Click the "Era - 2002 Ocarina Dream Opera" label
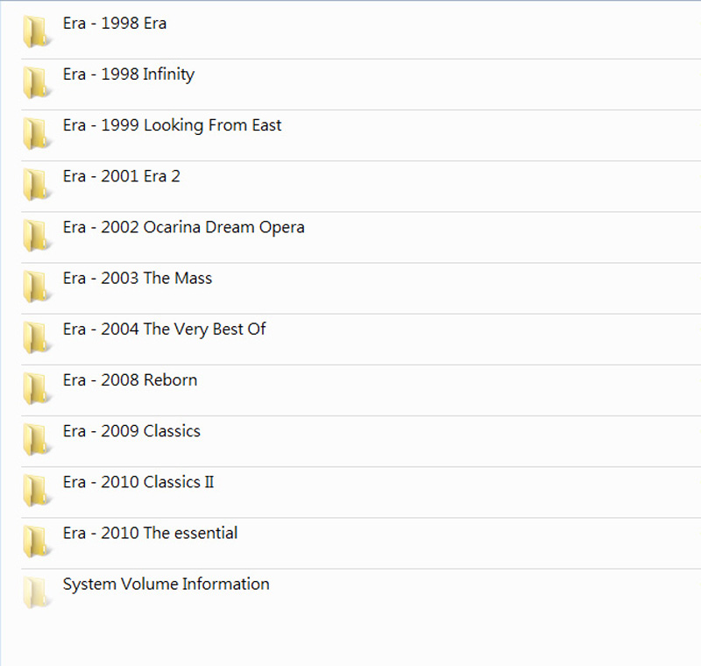 [x=183, y=227]
